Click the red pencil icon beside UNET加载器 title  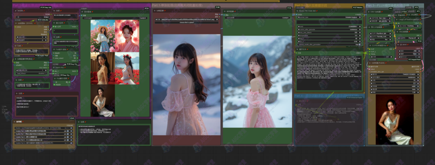point(382,12)
